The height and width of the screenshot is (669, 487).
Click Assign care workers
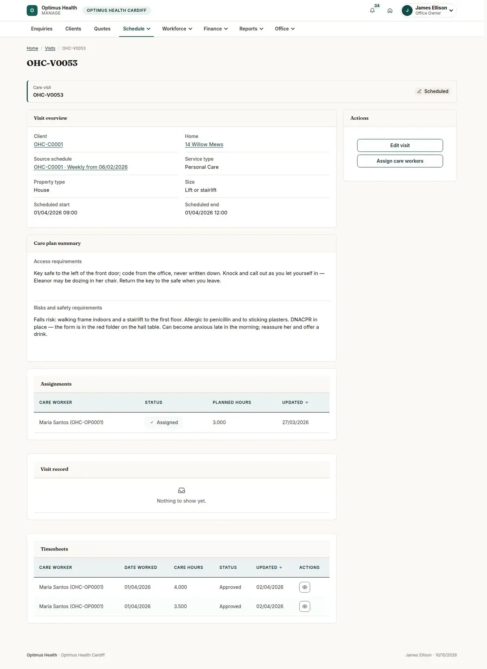point(400,161)
